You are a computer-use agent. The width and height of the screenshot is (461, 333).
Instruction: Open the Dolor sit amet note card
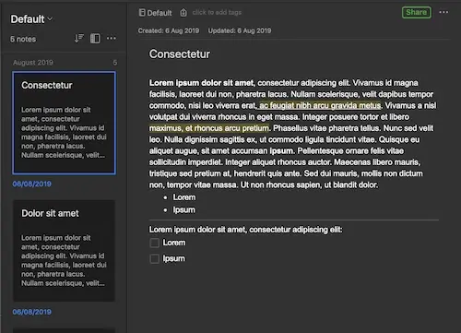(x=64, y=251)
